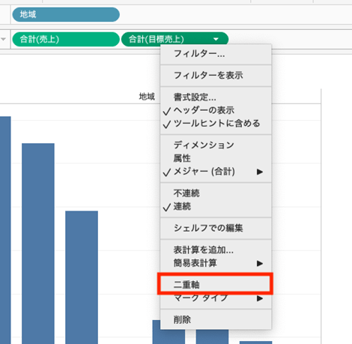This screenshot has width=352, height=344.
Task: Expand the メジャー (合計) submenu
Action: point(216,172)
